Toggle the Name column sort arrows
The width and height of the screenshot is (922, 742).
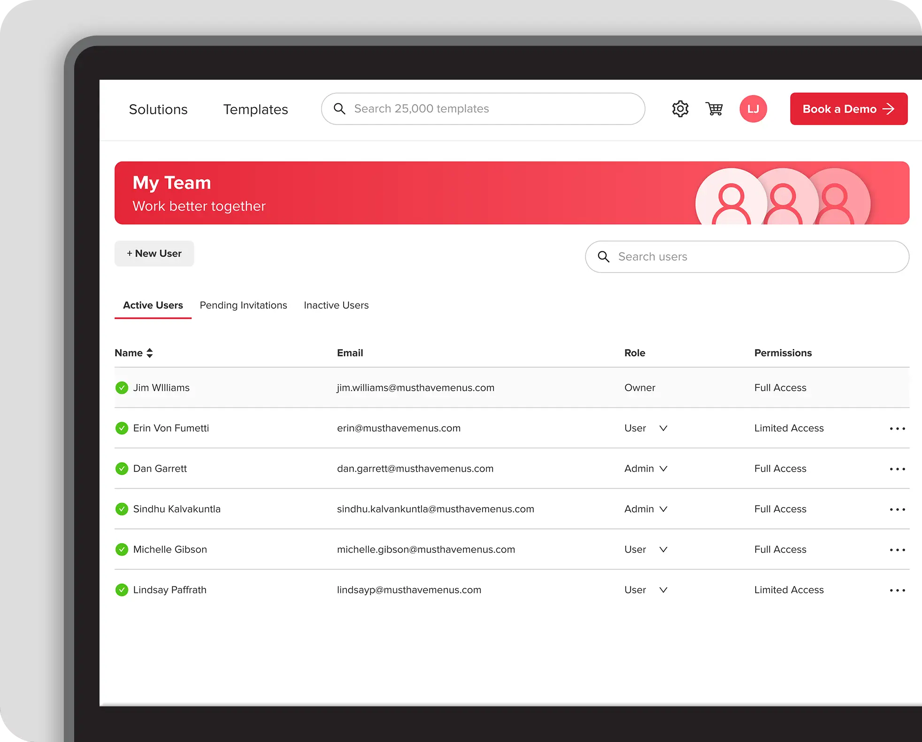point(149,353)
